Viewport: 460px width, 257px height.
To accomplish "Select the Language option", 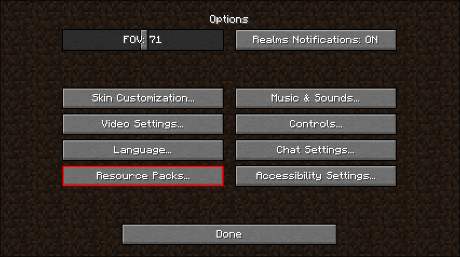I will click(143, 150).
